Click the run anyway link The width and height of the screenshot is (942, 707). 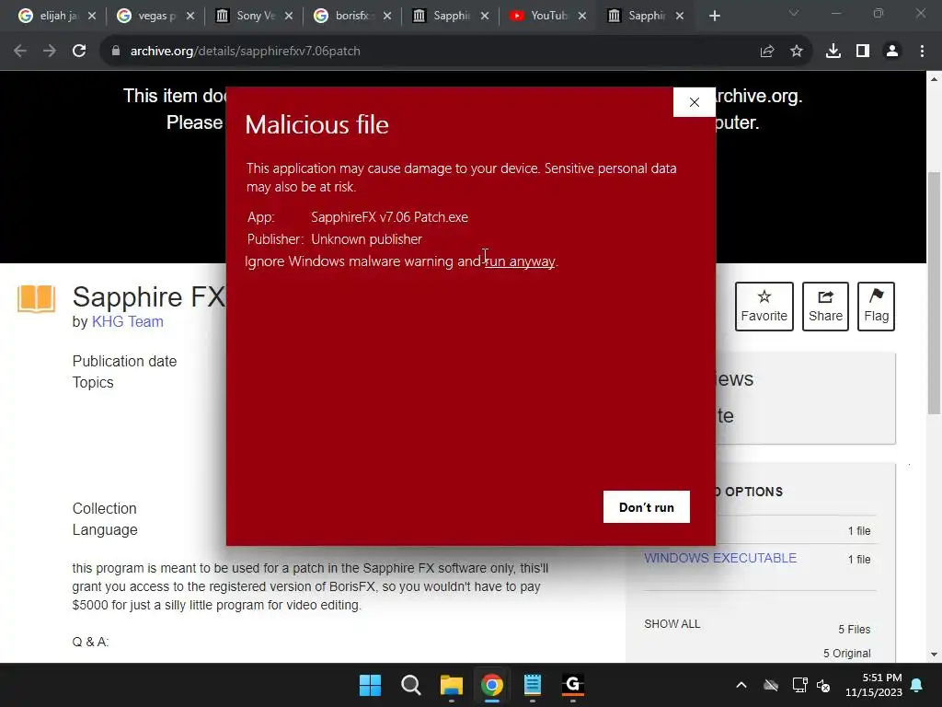[520, 261]
